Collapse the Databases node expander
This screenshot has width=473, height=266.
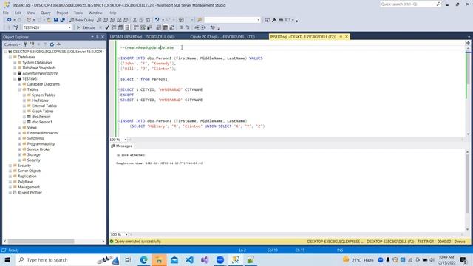(10, 57)
